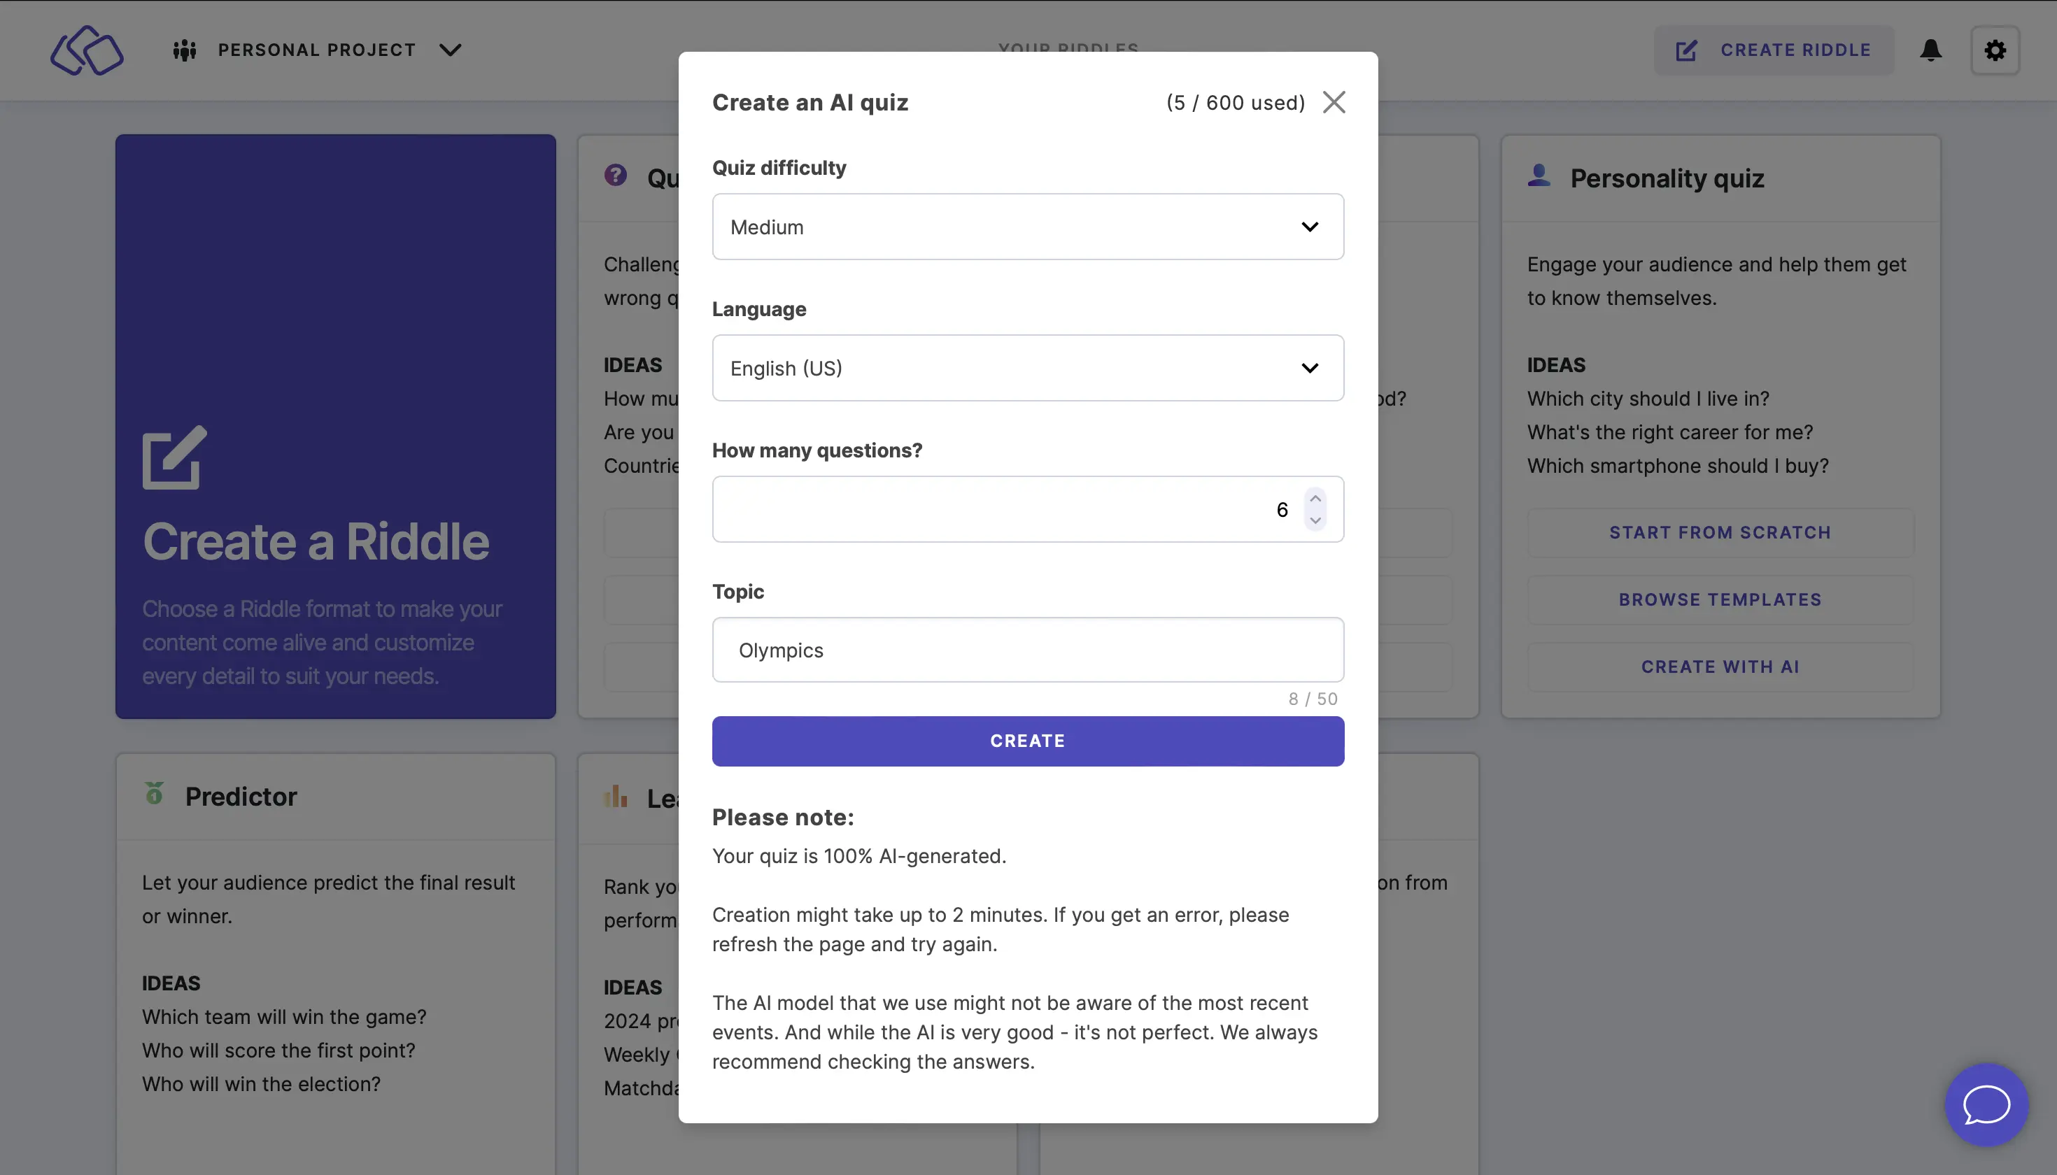
Task: Click 'What's the right career for me?' idea
Action: point(1669,432)
